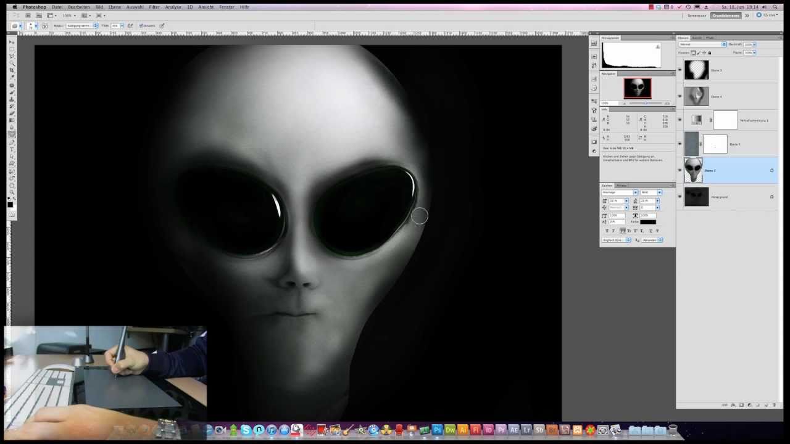Select the Ebene 3 layer thumbnail
The height and width of the screenshot is (444, 790).
(x=696, y=70)
